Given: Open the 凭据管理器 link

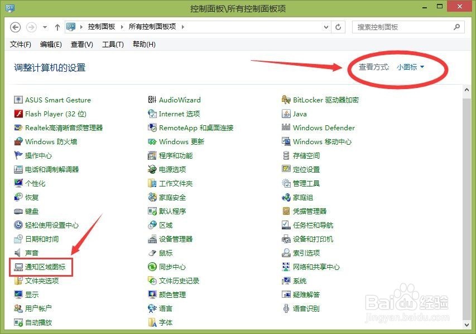Looking at the screenshot, I should tap(310, 212).
